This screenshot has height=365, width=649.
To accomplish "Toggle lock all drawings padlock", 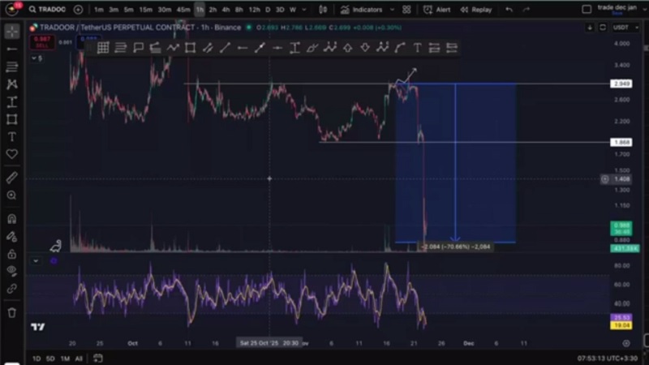I will click(x=11, y=253).
